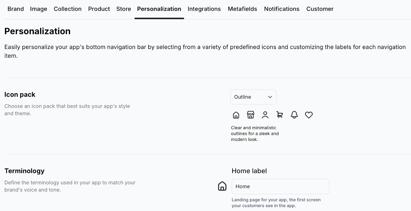Click the notification bell icon preview
The width and height of the screenshot is (411, 211).
294,115
